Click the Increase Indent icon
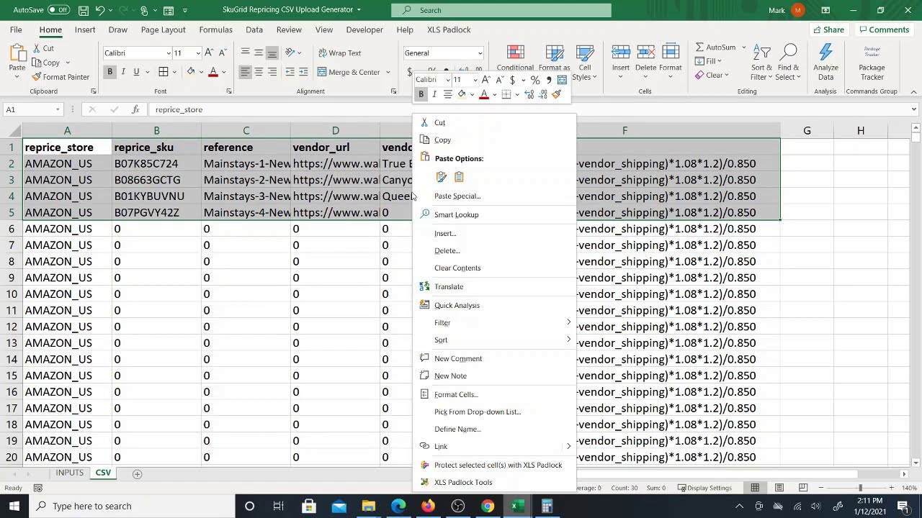Image resolution: width=922 pixels, height=518 pixels. tap(303, 72)
